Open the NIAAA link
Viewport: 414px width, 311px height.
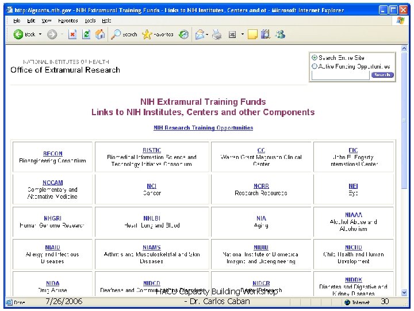(x=353, y=215)
